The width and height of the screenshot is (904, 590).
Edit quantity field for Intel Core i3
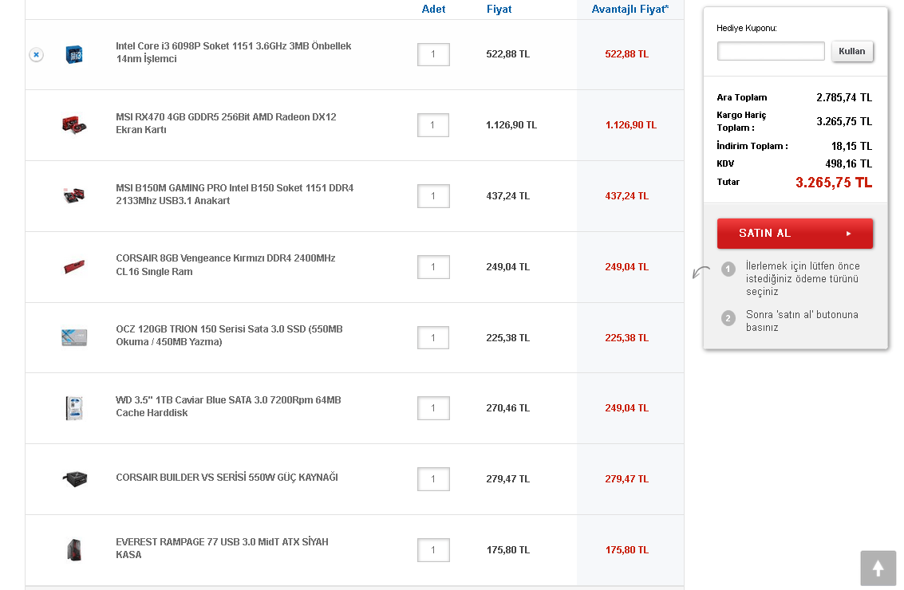[x=433, y=55]
